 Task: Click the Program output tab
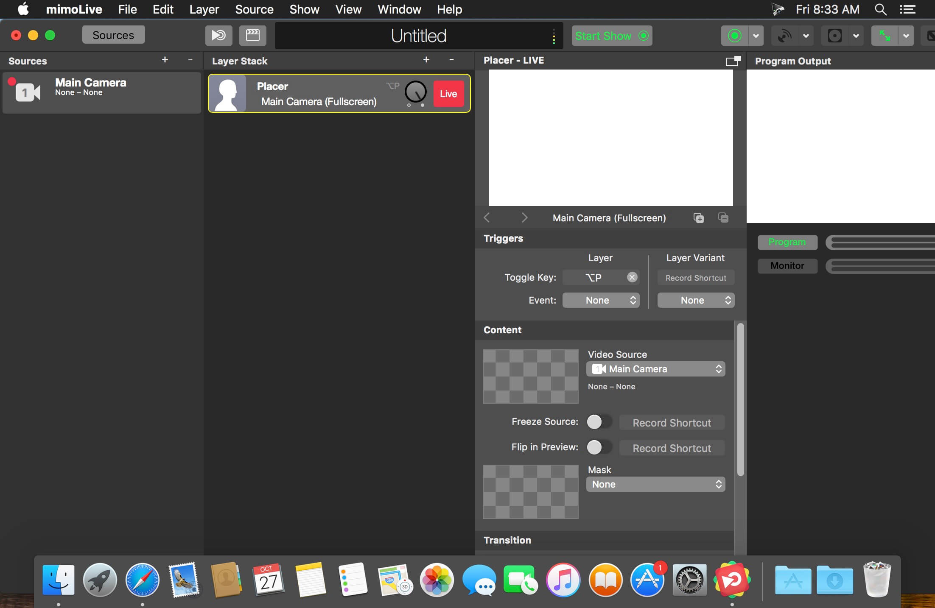[x=787, y=242]
